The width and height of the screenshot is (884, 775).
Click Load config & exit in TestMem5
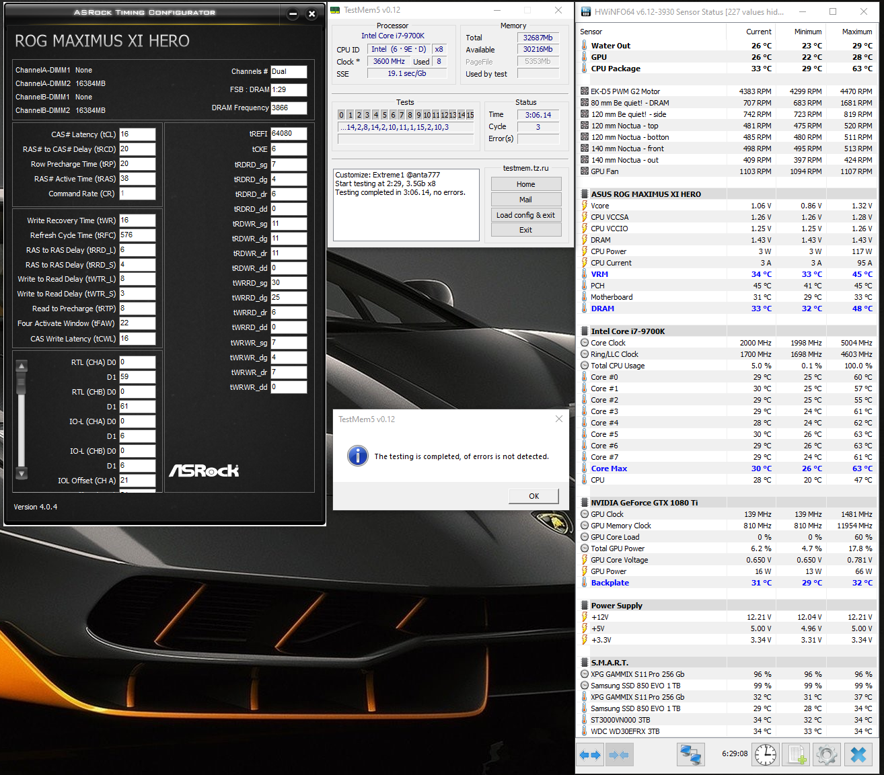(526, 215)
